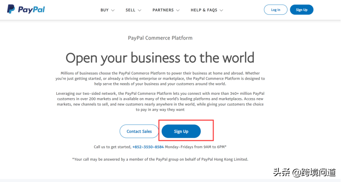Click the Contact Sales button
This screenshot has width=341, height=182.
click(x=139, y=131)
